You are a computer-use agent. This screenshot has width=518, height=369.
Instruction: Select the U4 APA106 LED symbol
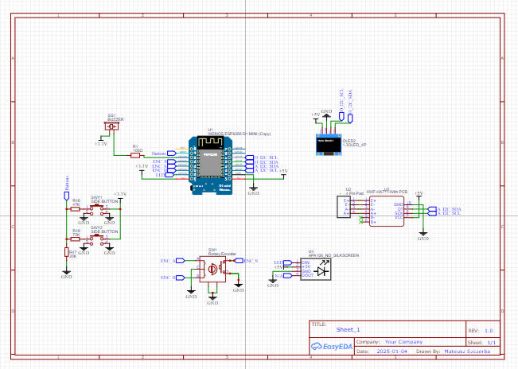coord(315,270)
